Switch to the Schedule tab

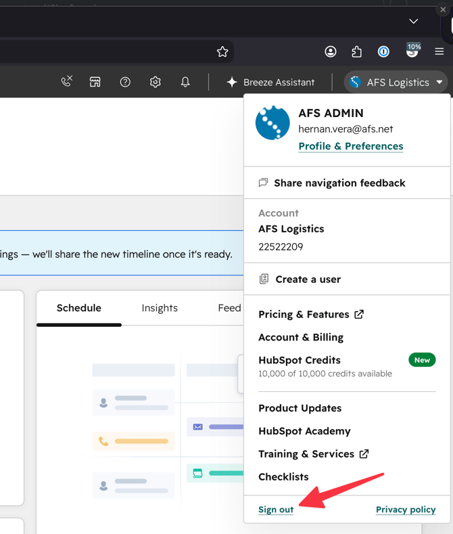tap(79, 308)
